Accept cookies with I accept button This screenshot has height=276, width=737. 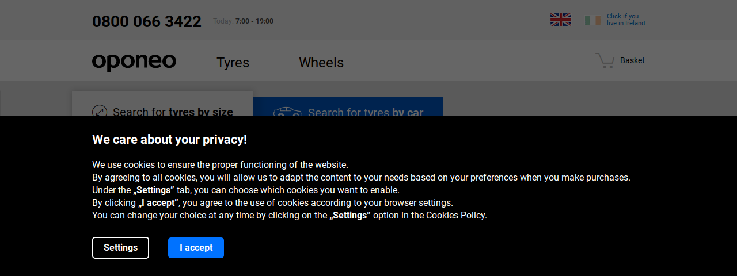[x=196, y=248]
